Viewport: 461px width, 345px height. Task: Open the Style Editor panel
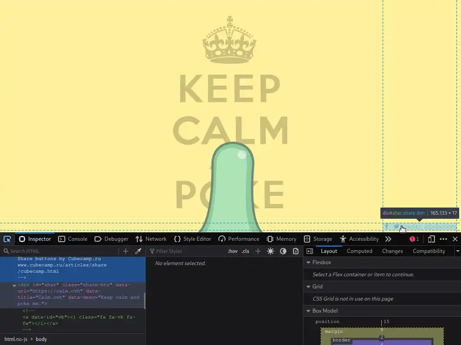tap(193, 239)
